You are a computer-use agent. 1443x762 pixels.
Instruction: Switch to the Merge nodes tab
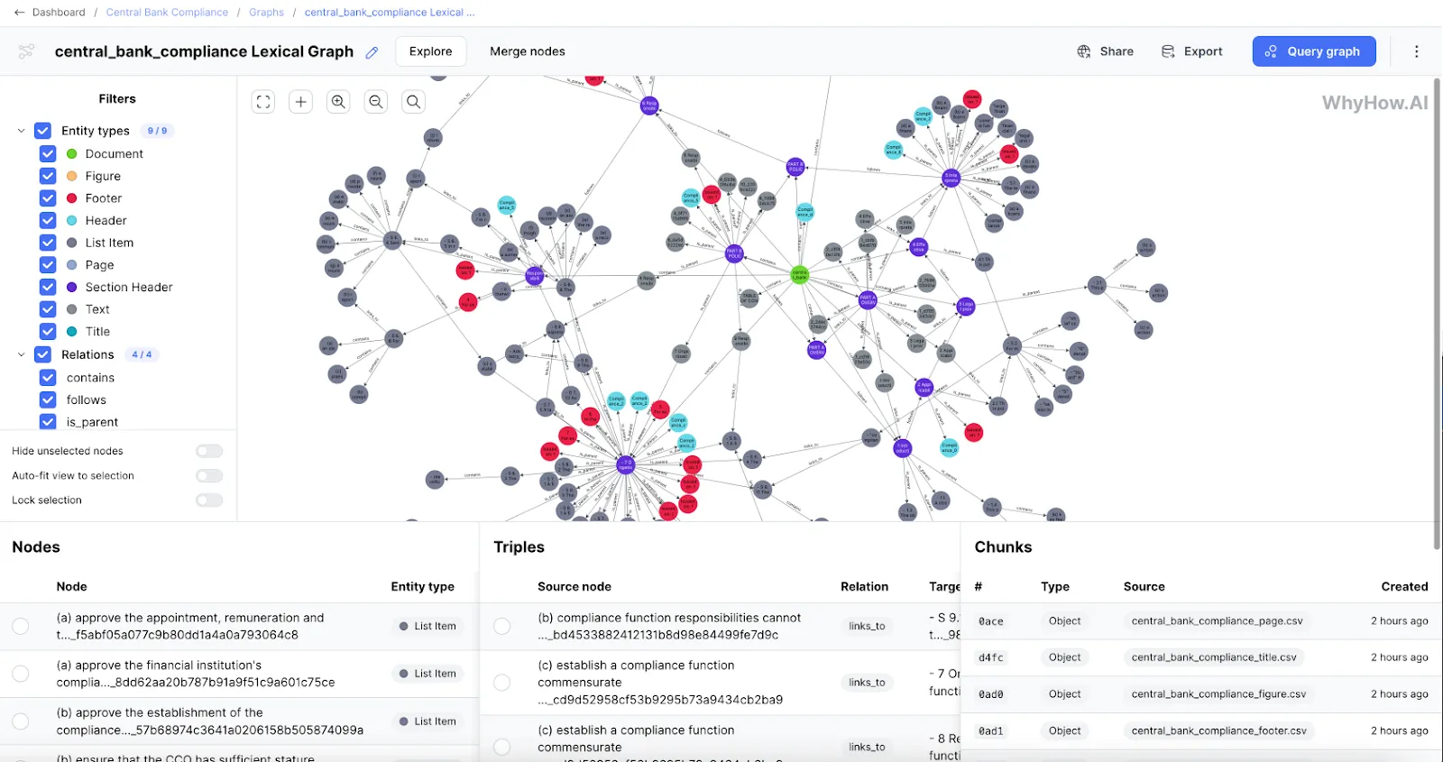tap(528, 51)
